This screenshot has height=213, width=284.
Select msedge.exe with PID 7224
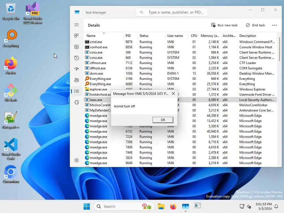point(180,136)
